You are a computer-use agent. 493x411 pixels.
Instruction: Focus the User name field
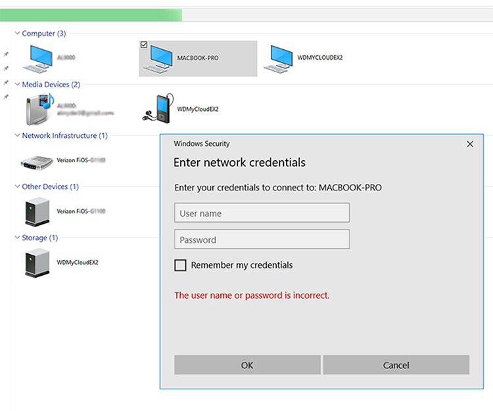click(262, 213)
